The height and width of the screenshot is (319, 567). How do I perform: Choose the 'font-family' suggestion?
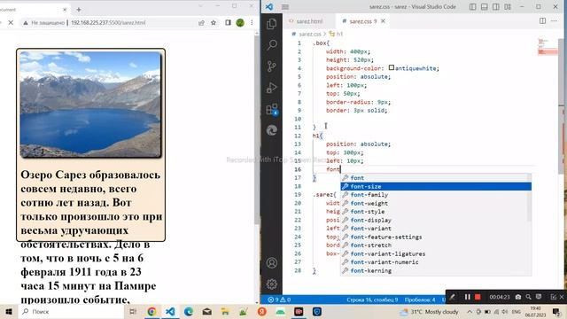click(436, 195)
